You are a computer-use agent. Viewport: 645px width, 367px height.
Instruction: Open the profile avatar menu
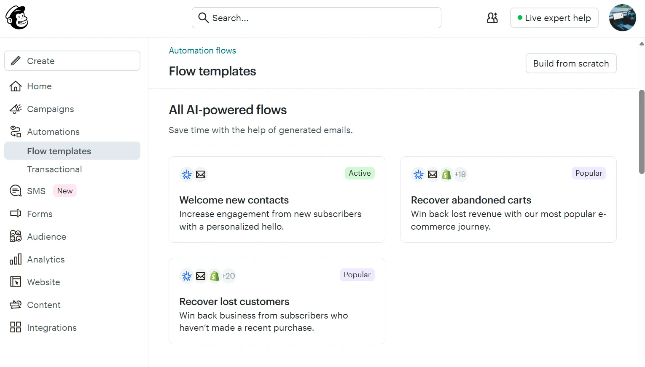[622, 18]
